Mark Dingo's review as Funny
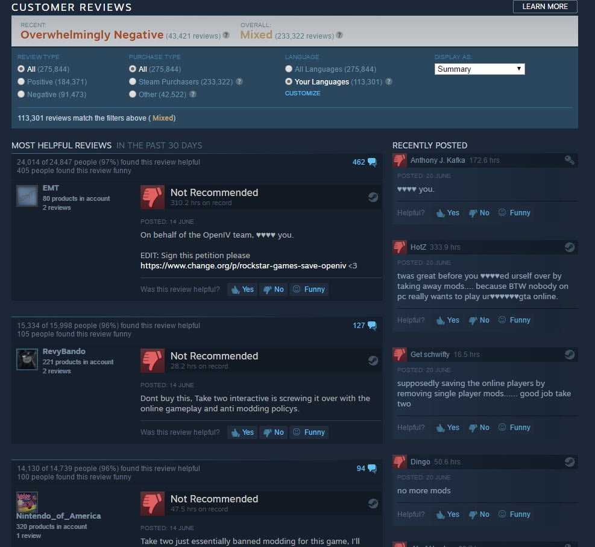 point(515,514)
